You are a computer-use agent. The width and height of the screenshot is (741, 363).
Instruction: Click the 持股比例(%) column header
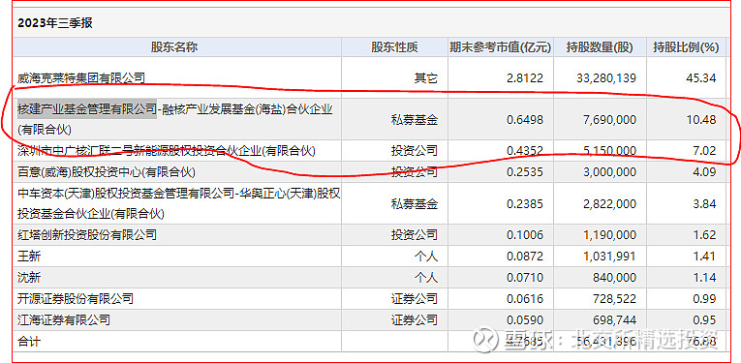tap(686, 47)
